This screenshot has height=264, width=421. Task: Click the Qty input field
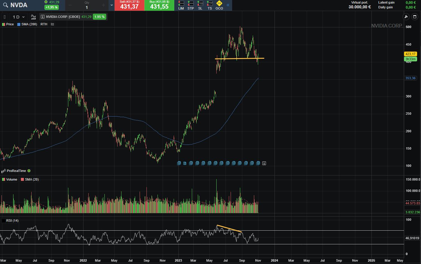pos(87,5)
